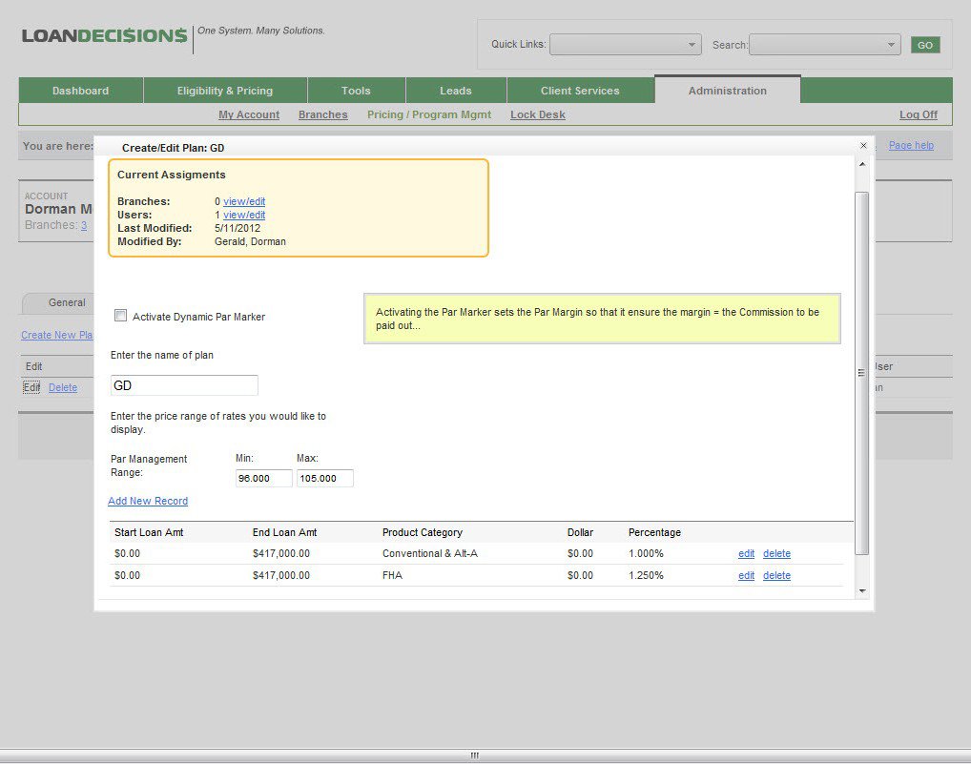Click the Percentage column header

(654, 532)
